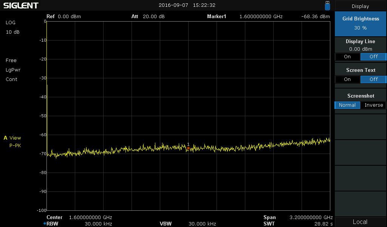Image resolution: width=387 pixels, height=227 pixels.
Task: Click the USB storage icon in top bar
Action: click(327, 6)
